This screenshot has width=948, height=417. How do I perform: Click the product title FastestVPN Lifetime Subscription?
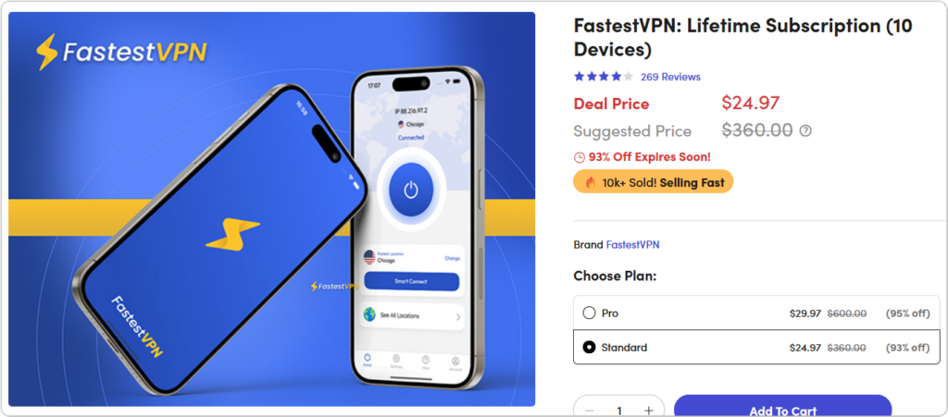(x=743, y=37)
